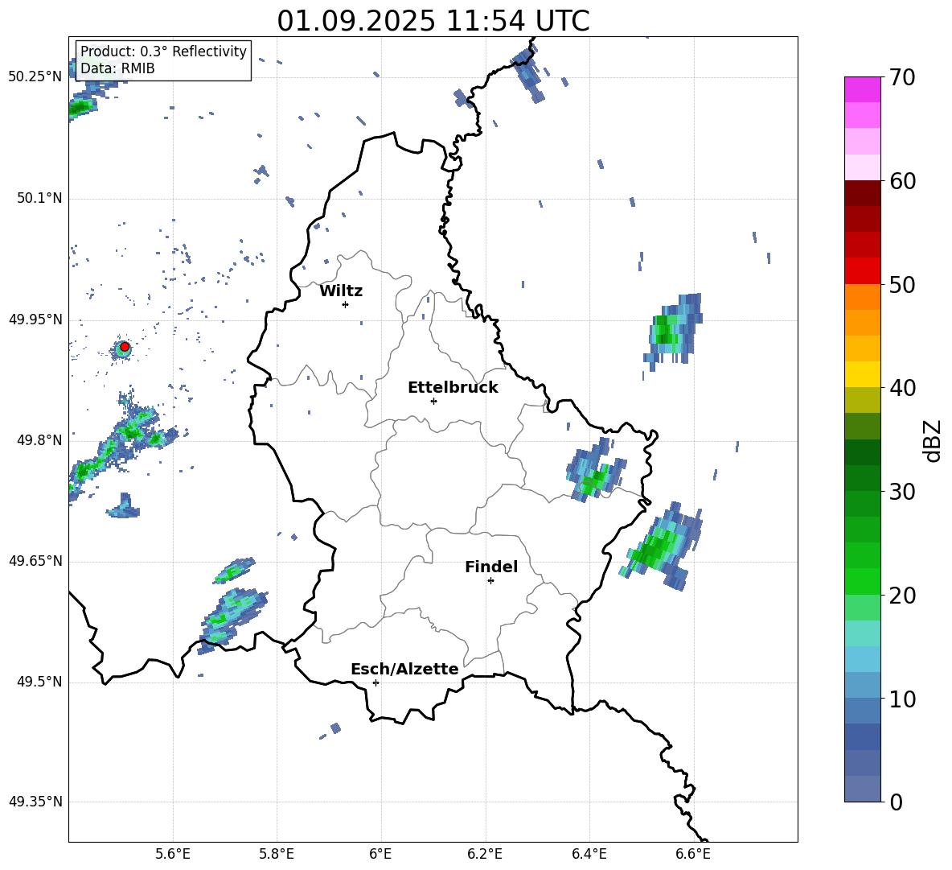
Task: Click the 30 tick label on colorbar
Action: tap(901, 492)
